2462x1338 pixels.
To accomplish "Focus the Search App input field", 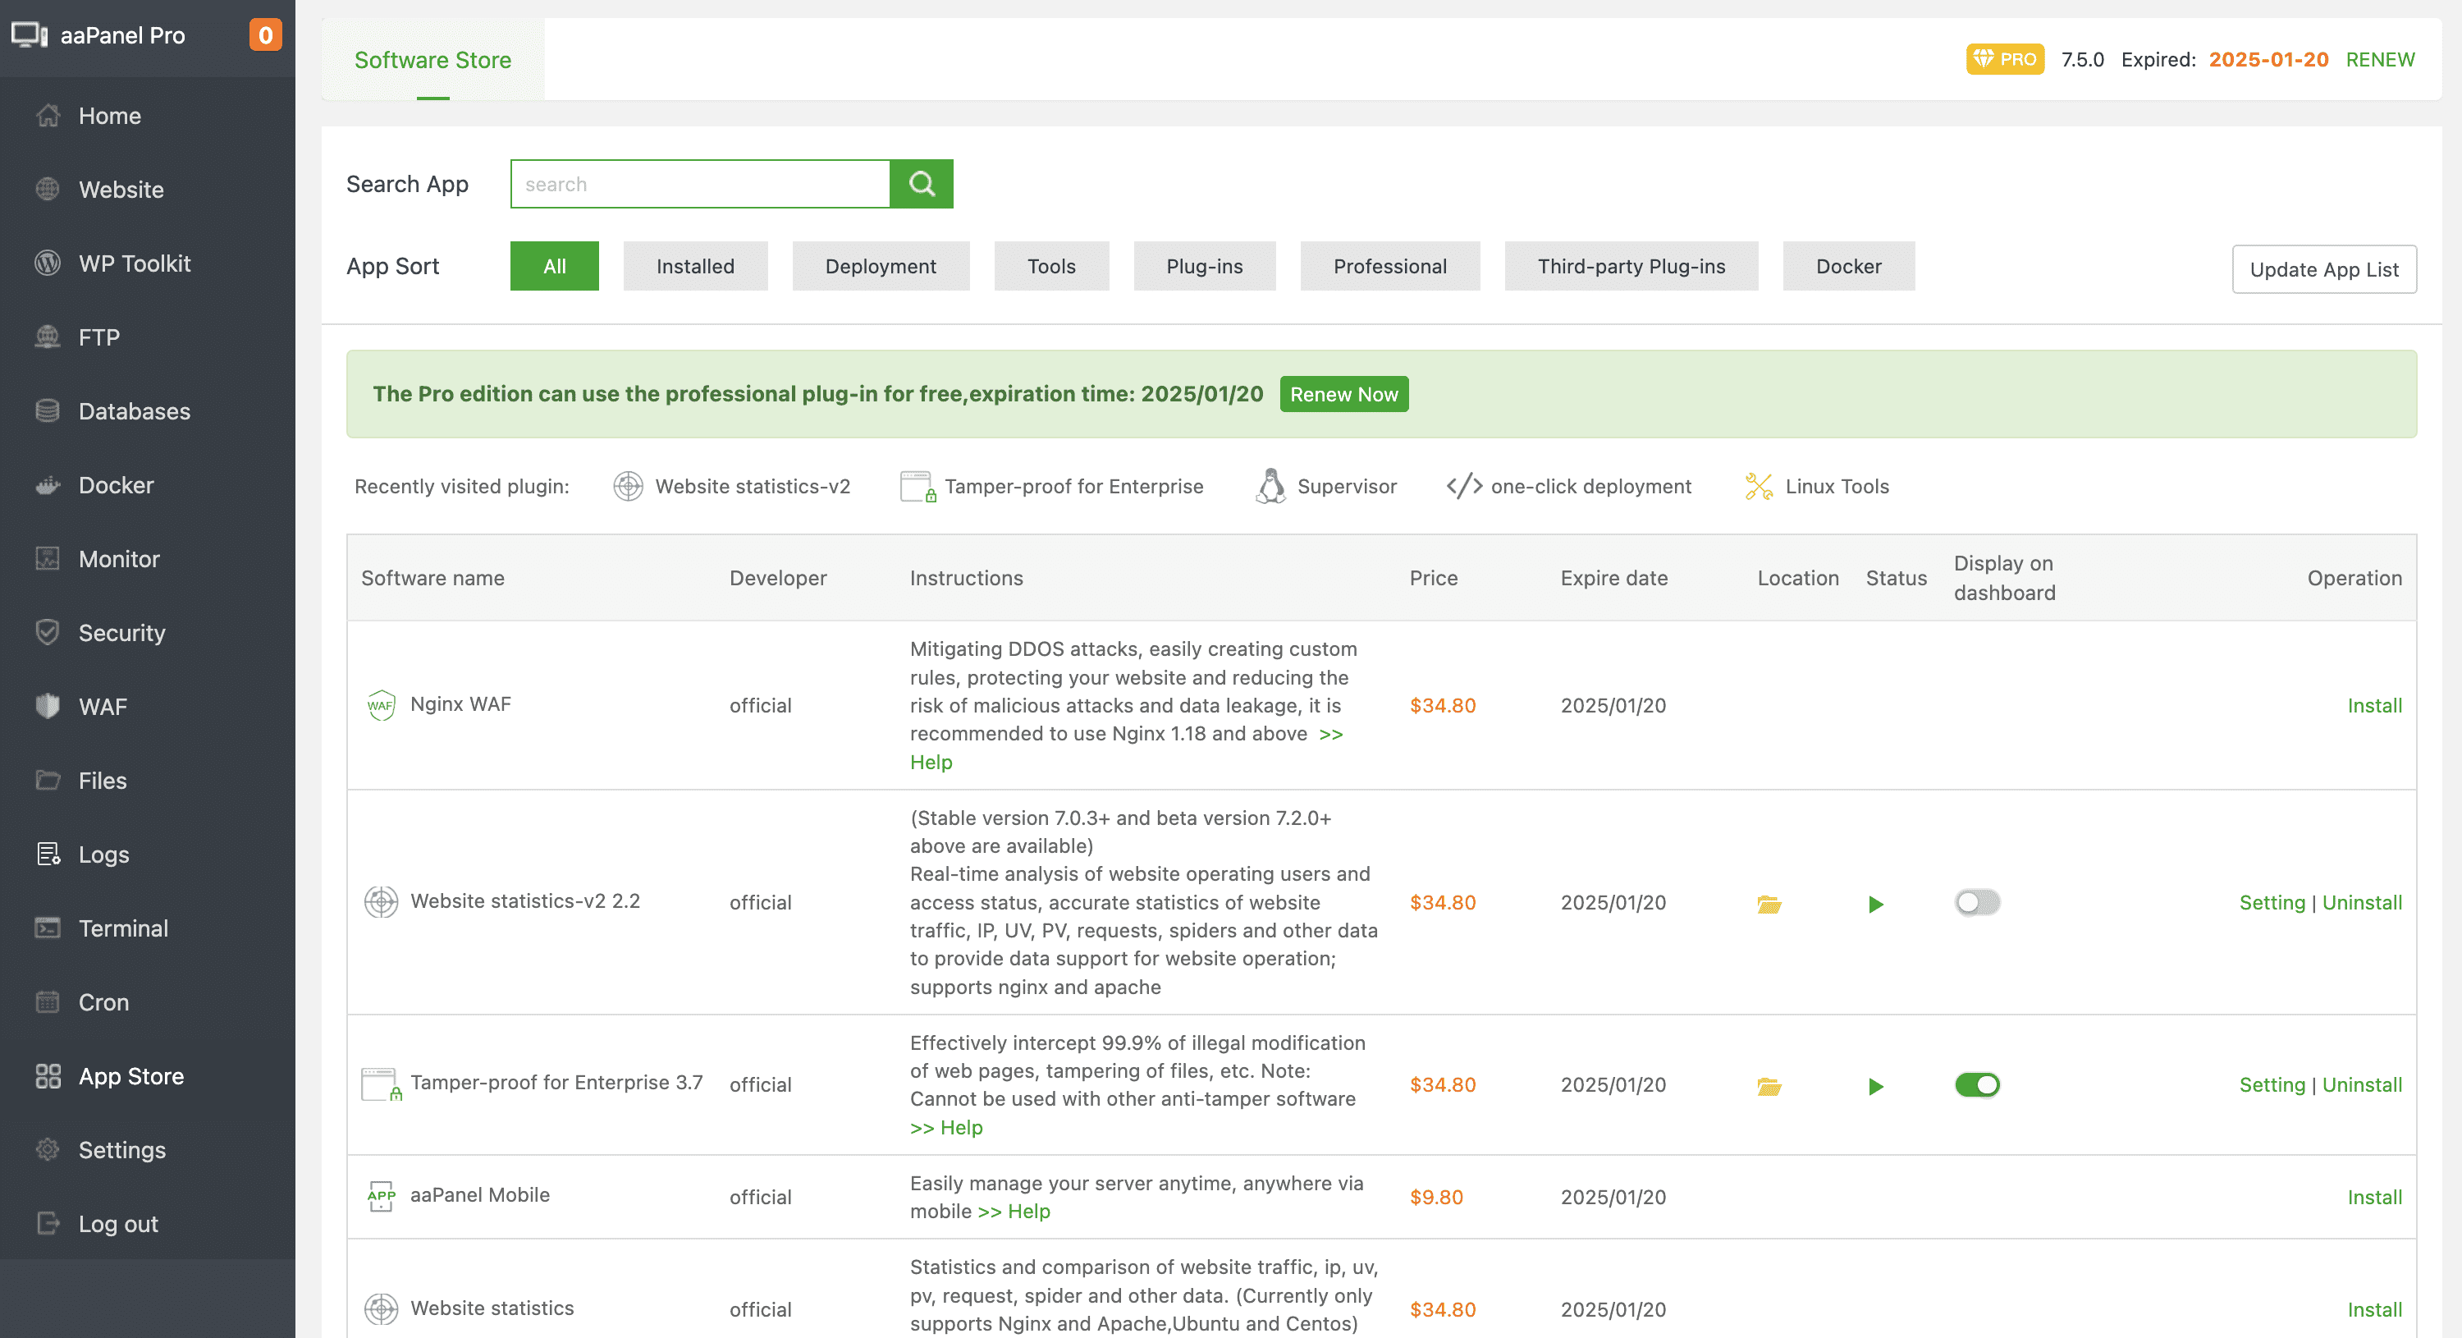I will coord(699,184).
